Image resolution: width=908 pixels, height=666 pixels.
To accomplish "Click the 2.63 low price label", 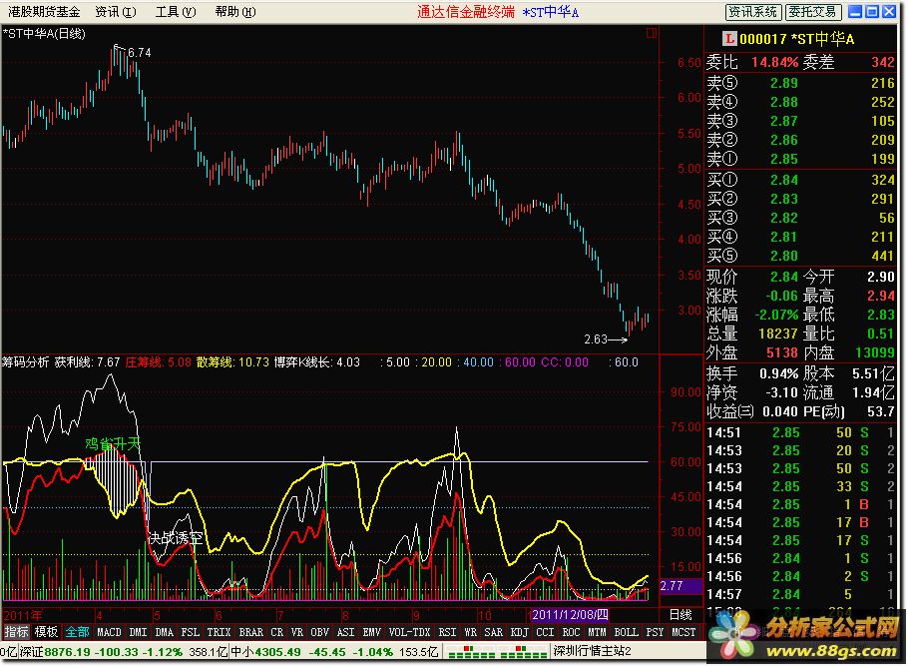I will click(596, 339).
